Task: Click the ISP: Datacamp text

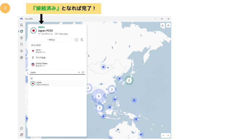Action: point(61,34)
